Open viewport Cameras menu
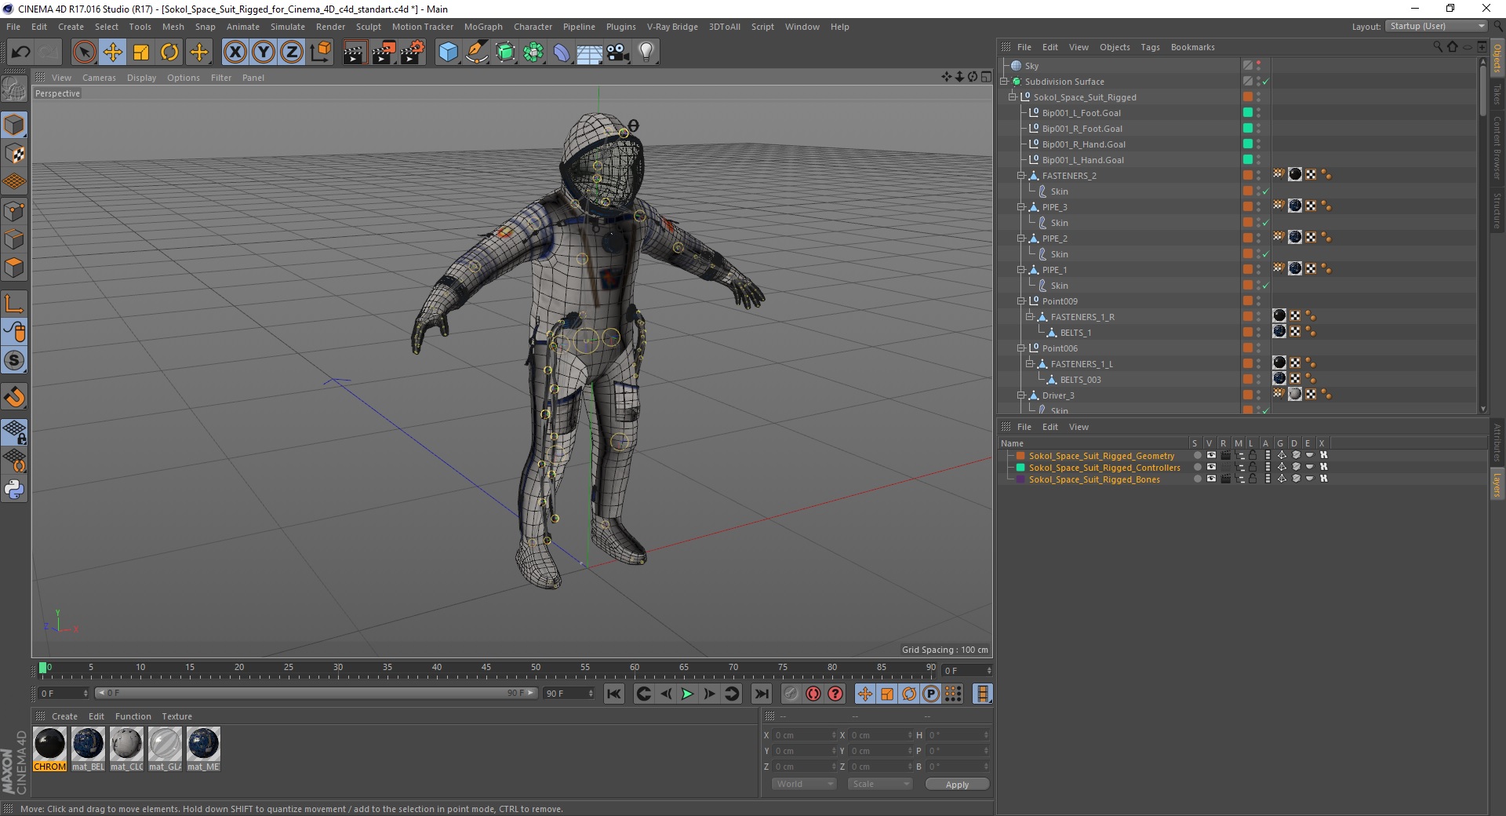1506x816 pixels. (x=99, y=78)
